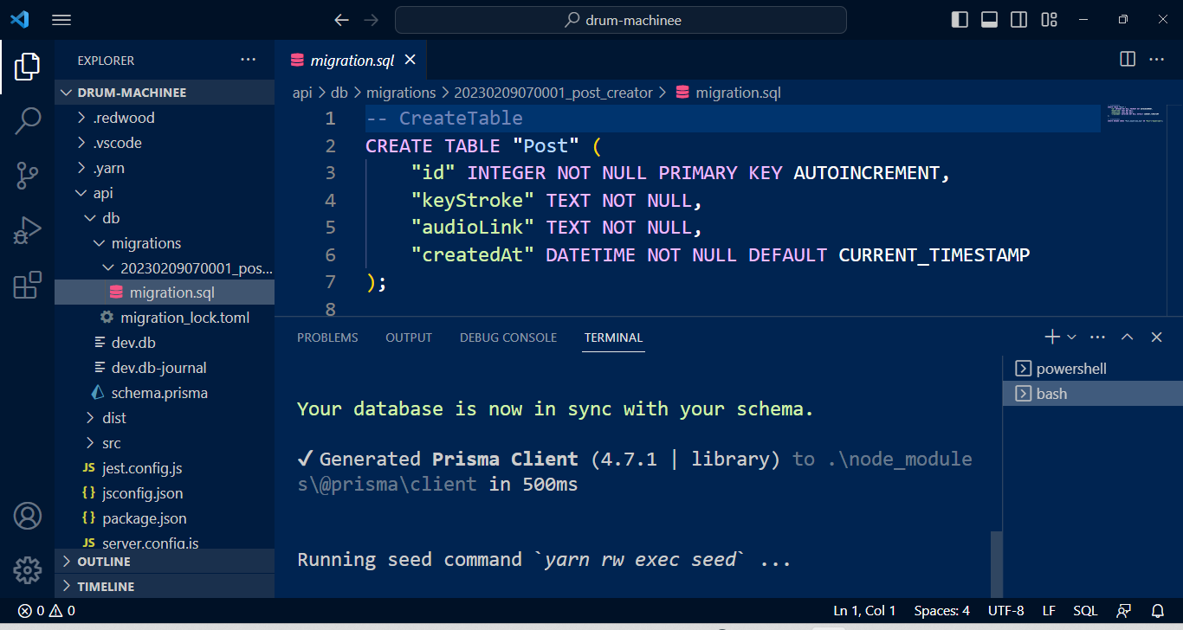
Task: Select the migration.sql editor tab
Action: [x=351, y=60]
